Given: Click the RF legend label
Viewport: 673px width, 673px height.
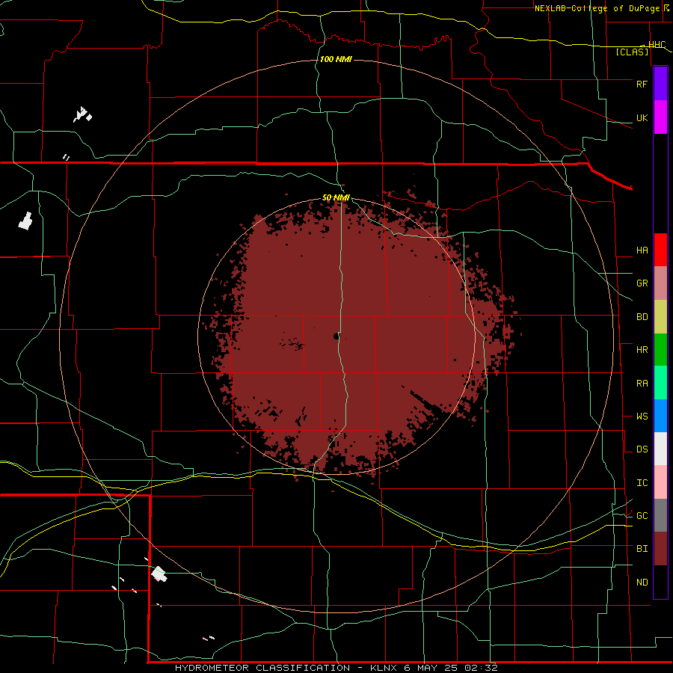Looking at the screenshot, I should coord(642,84).
